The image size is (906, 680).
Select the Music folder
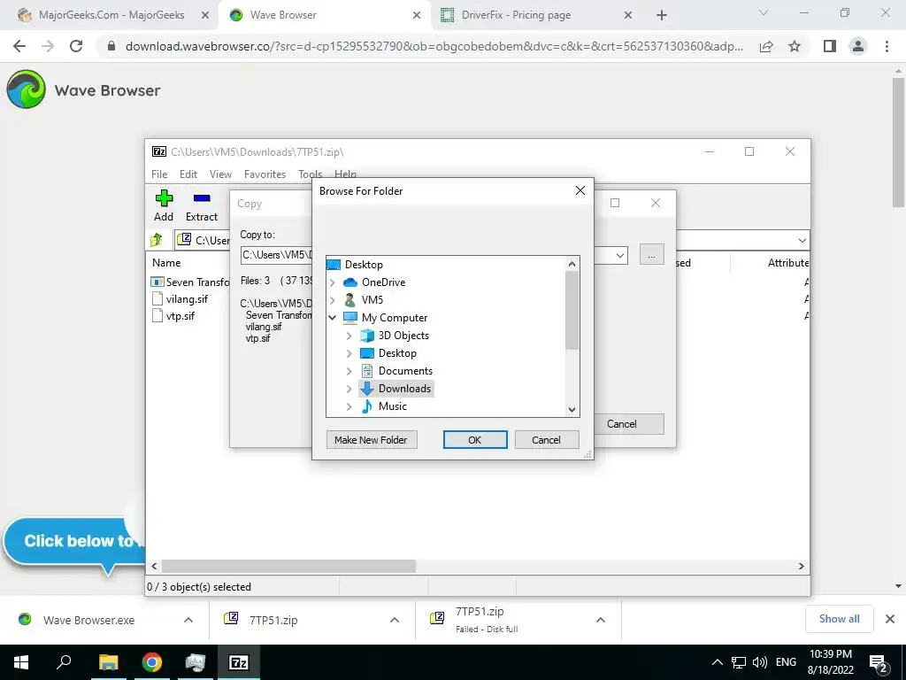pyautogui.click(x=392, y=406)
